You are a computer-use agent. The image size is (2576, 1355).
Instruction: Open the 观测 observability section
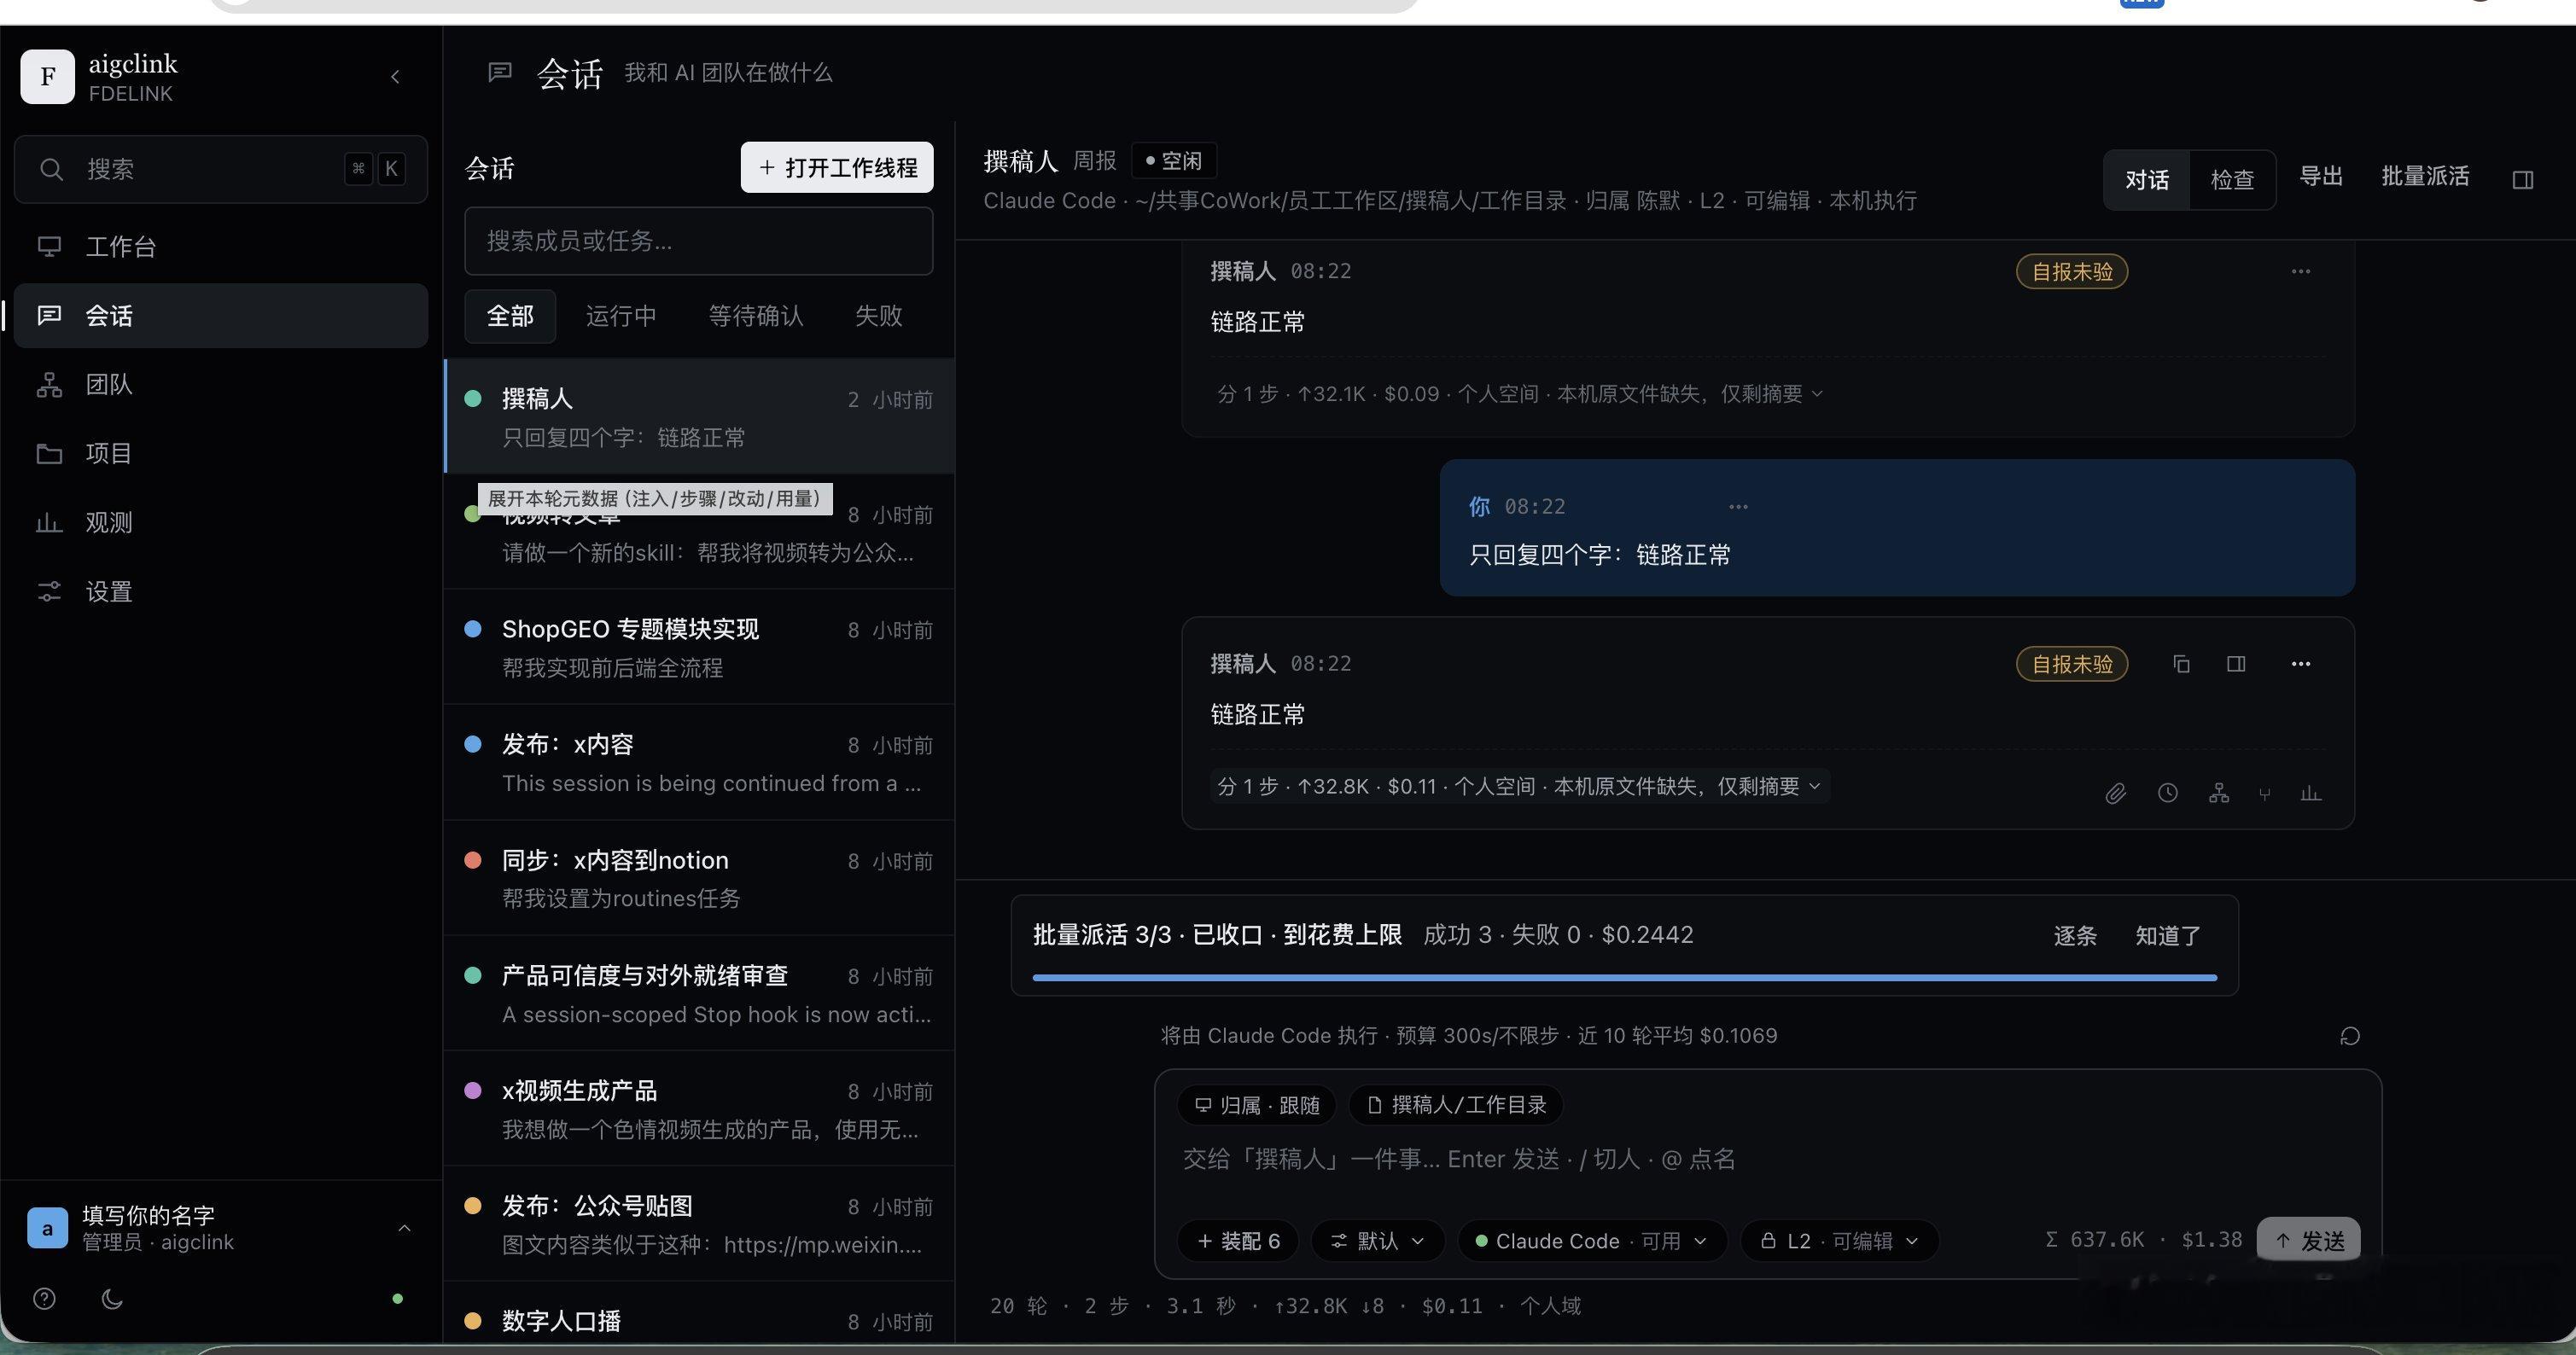coord(221,523)
